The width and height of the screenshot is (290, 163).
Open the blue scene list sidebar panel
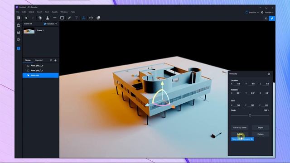point(19,48)
